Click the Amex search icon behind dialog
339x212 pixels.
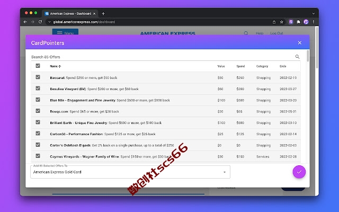[x=246, y=33]
